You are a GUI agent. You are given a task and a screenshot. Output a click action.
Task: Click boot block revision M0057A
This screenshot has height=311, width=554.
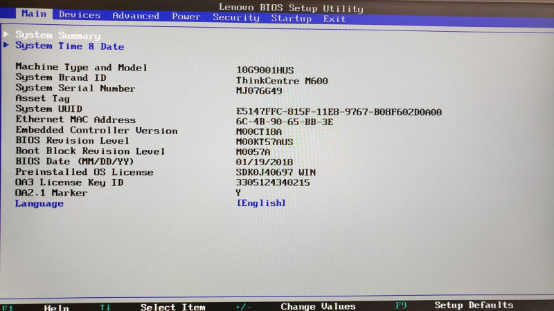pyautogui.click(x=253, y=152)
